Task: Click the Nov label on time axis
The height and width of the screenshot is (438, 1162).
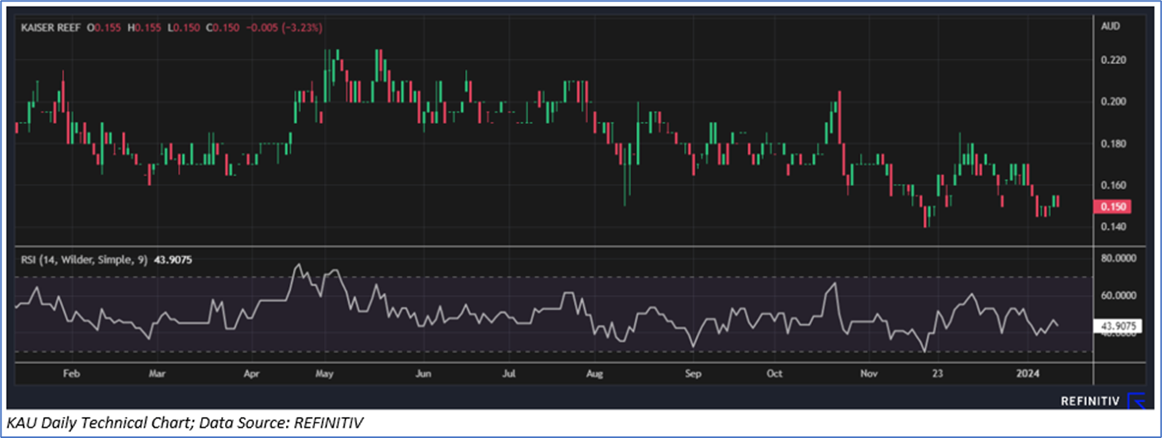Action: coord(868,374)
